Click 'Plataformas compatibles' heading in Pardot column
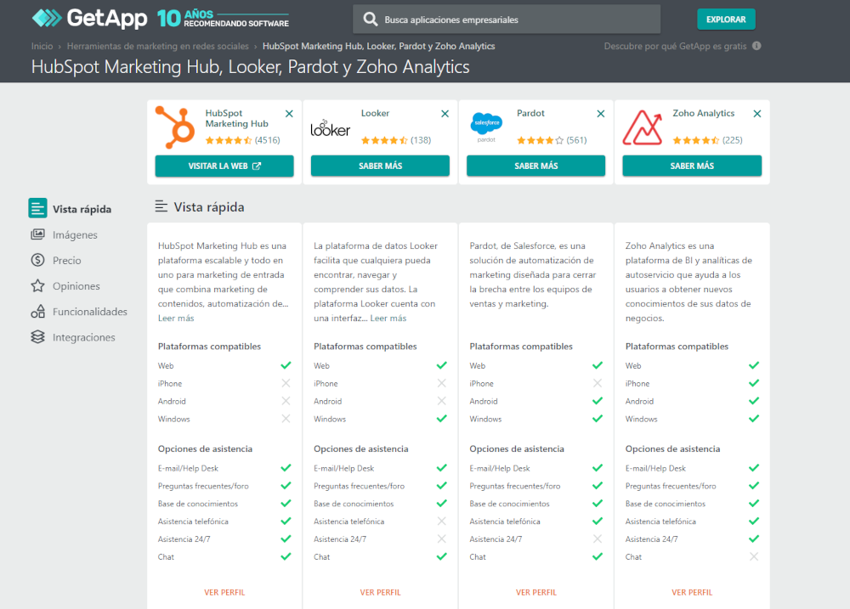 tap(521, 347)
